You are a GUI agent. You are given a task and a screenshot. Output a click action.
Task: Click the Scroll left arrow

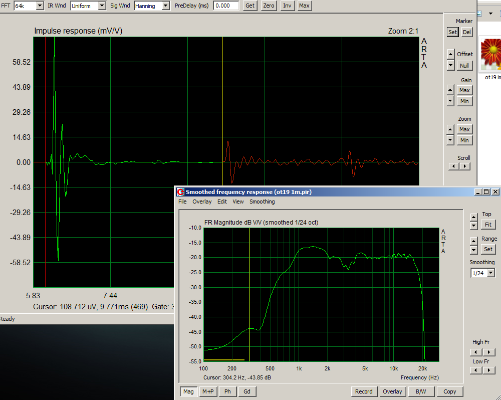[454, 166]
